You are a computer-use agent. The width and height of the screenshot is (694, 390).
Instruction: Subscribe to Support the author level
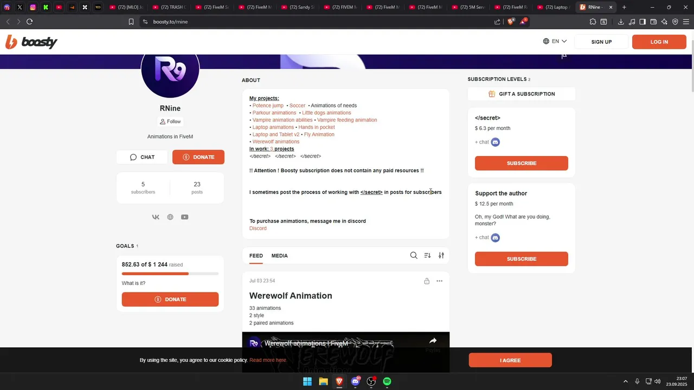[522, 259]
